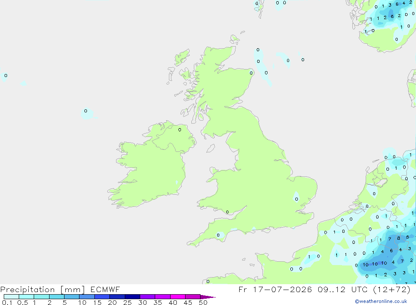
Task: Click the '25' legend scale label
Action: [x=127, y=303]
